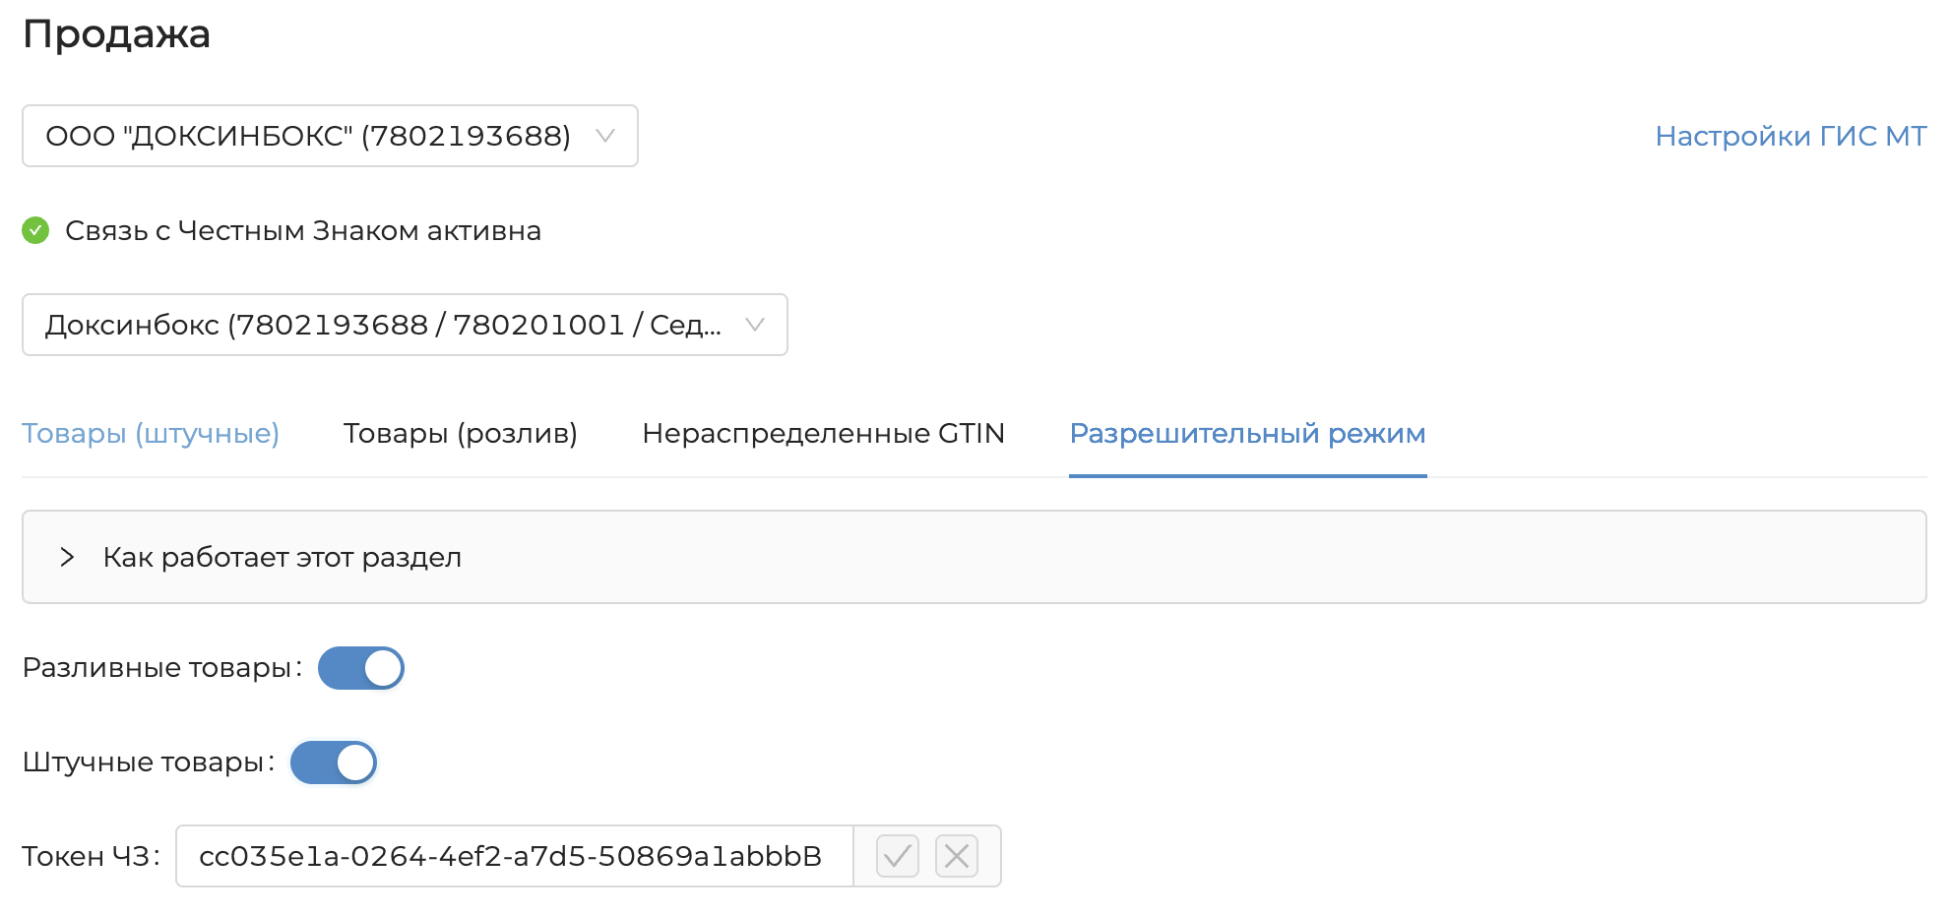This screenshot has height=915, width=1951.
Task: Click the Продажа page heading
Action: point(116,34)
